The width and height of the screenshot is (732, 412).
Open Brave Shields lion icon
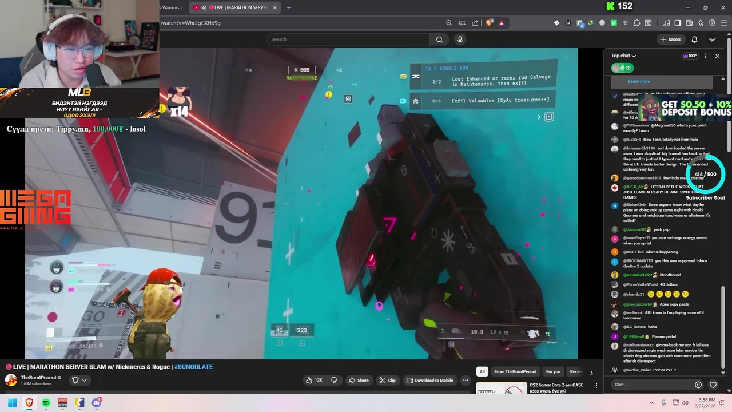(x=489, y=23)
